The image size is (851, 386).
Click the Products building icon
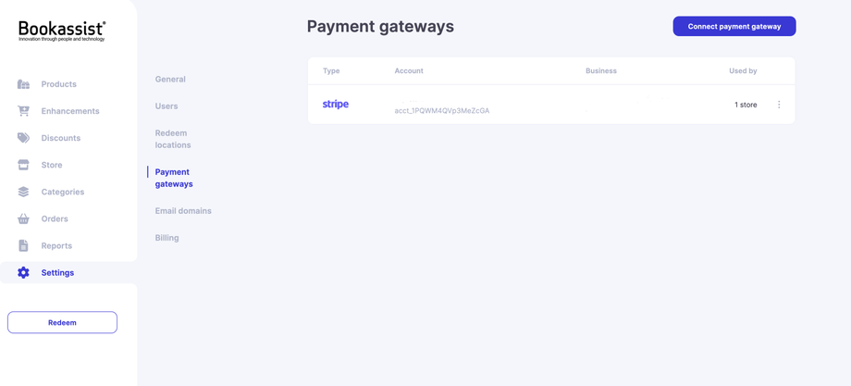coord(23,84)
